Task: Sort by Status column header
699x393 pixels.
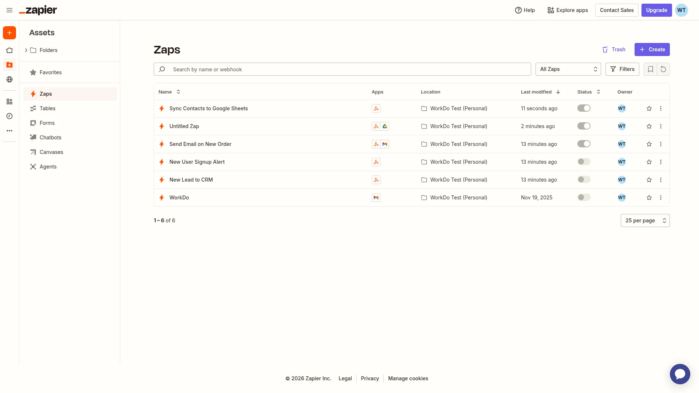Action: click(x=589, y=92)
